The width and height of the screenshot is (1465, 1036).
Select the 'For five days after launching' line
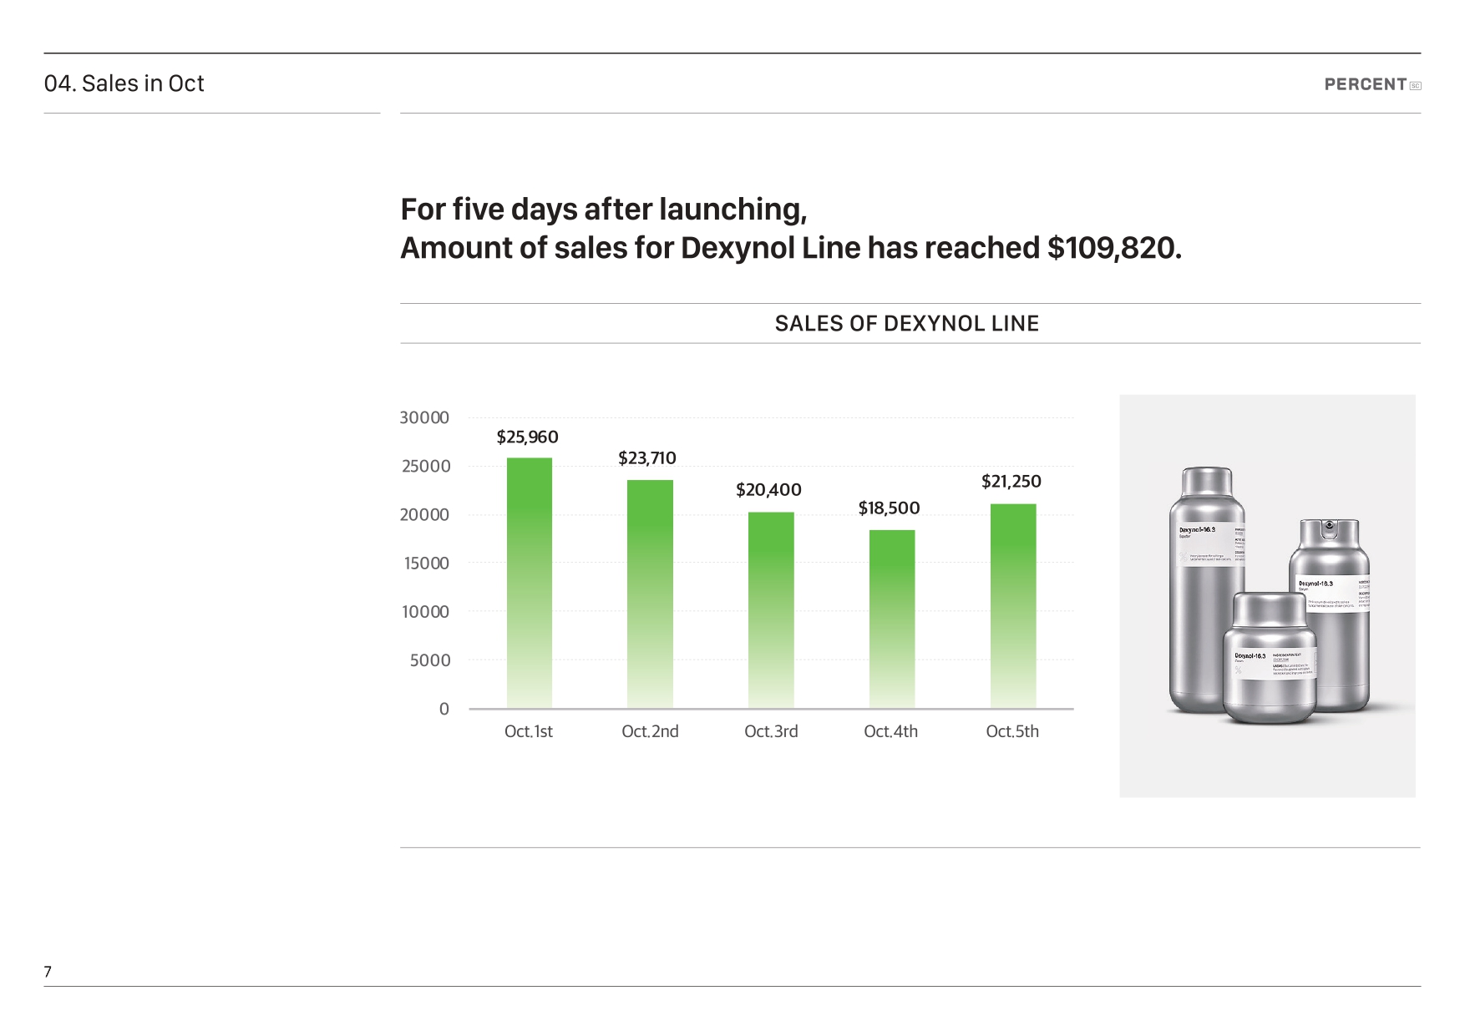(x=604, y=210)
